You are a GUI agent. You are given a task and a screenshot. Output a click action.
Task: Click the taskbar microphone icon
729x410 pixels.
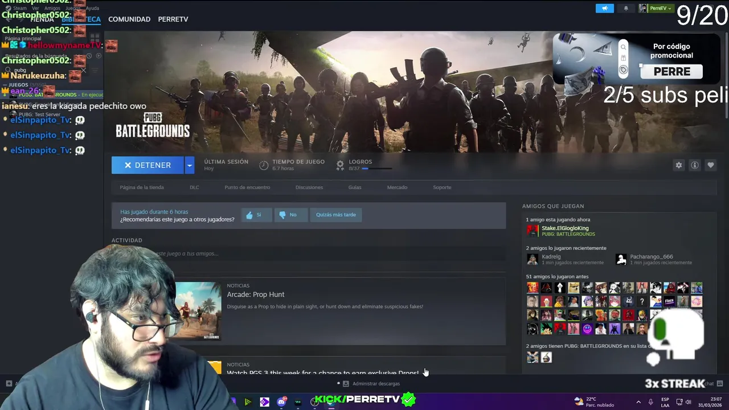click(x=650, y=402)
